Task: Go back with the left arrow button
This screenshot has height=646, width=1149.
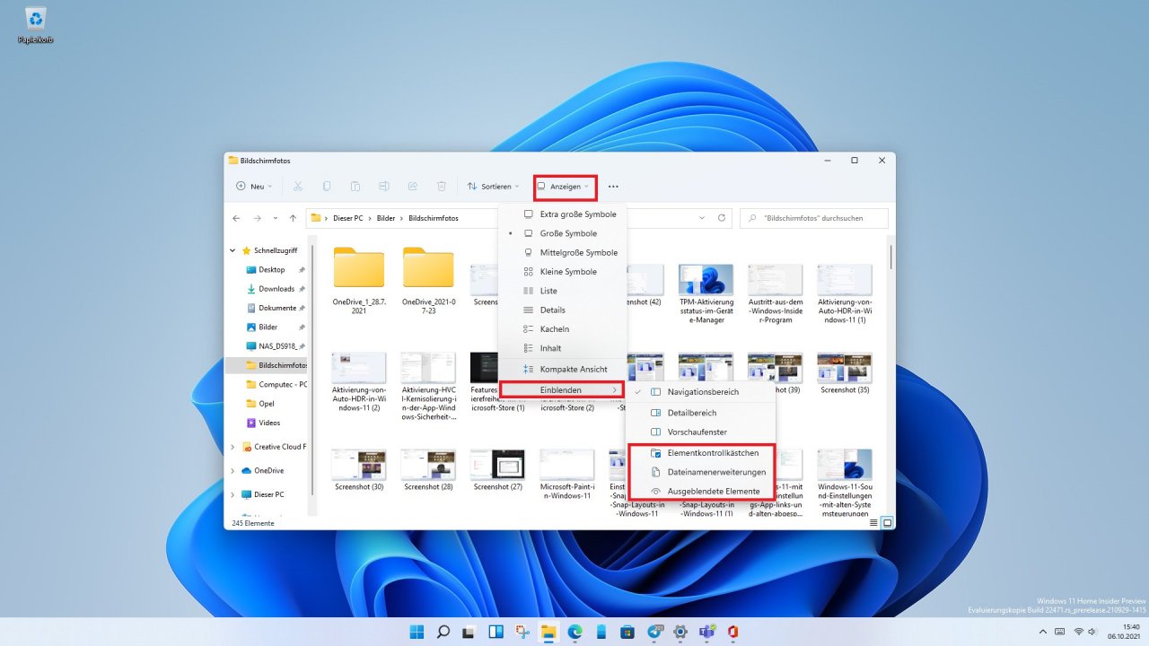Action: tap(236, 218)
